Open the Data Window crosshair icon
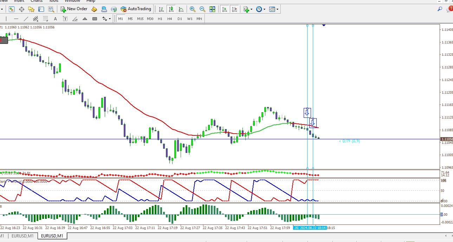 coord(21,9)
